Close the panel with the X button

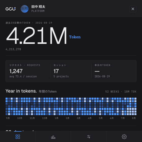click(x=133, y=9)
